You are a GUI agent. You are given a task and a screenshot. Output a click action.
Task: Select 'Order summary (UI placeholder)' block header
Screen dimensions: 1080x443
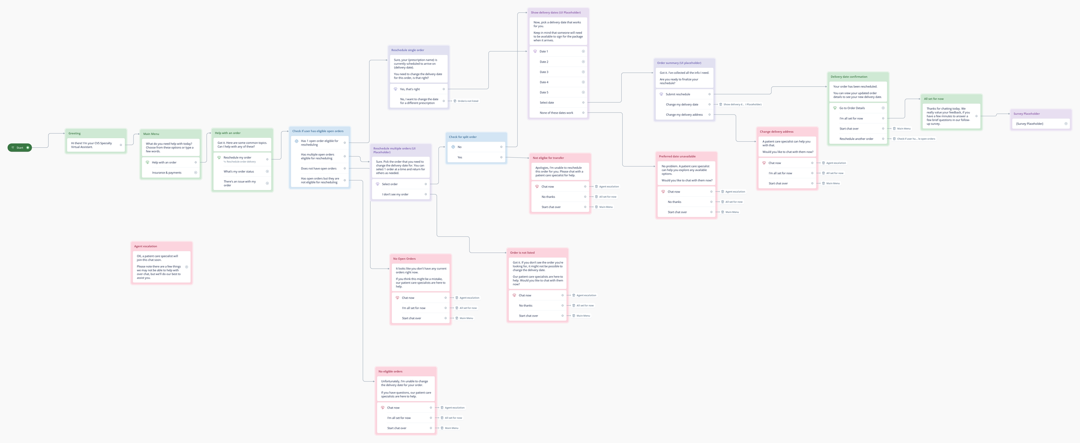[685, 63]
